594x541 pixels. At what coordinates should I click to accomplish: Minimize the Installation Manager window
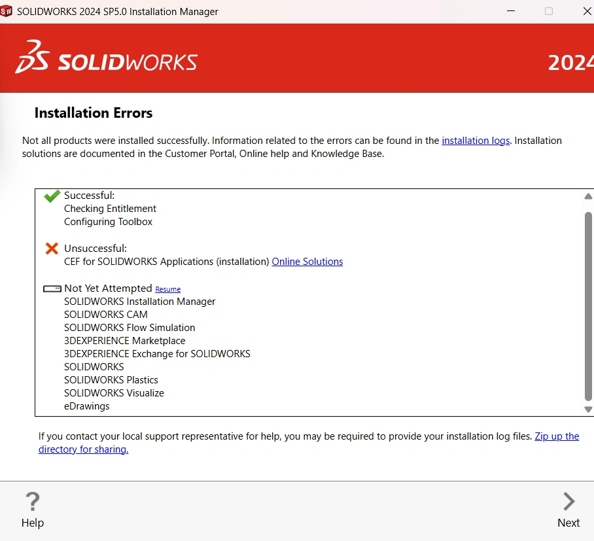coord(511,11)
